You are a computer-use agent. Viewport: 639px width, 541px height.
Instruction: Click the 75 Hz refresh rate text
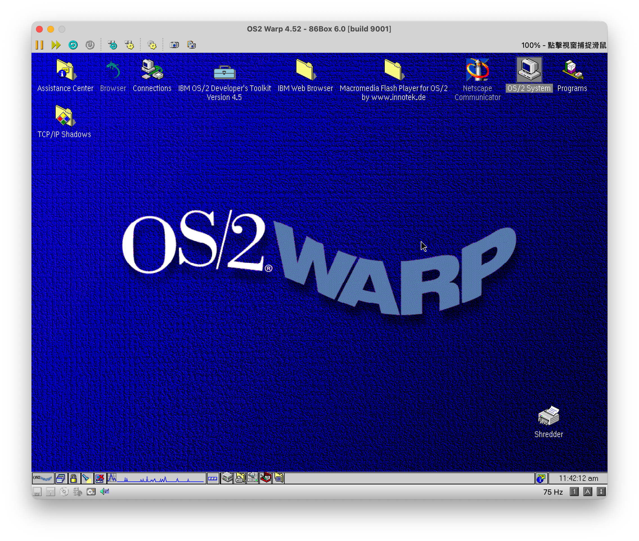[x=553, y=492]
